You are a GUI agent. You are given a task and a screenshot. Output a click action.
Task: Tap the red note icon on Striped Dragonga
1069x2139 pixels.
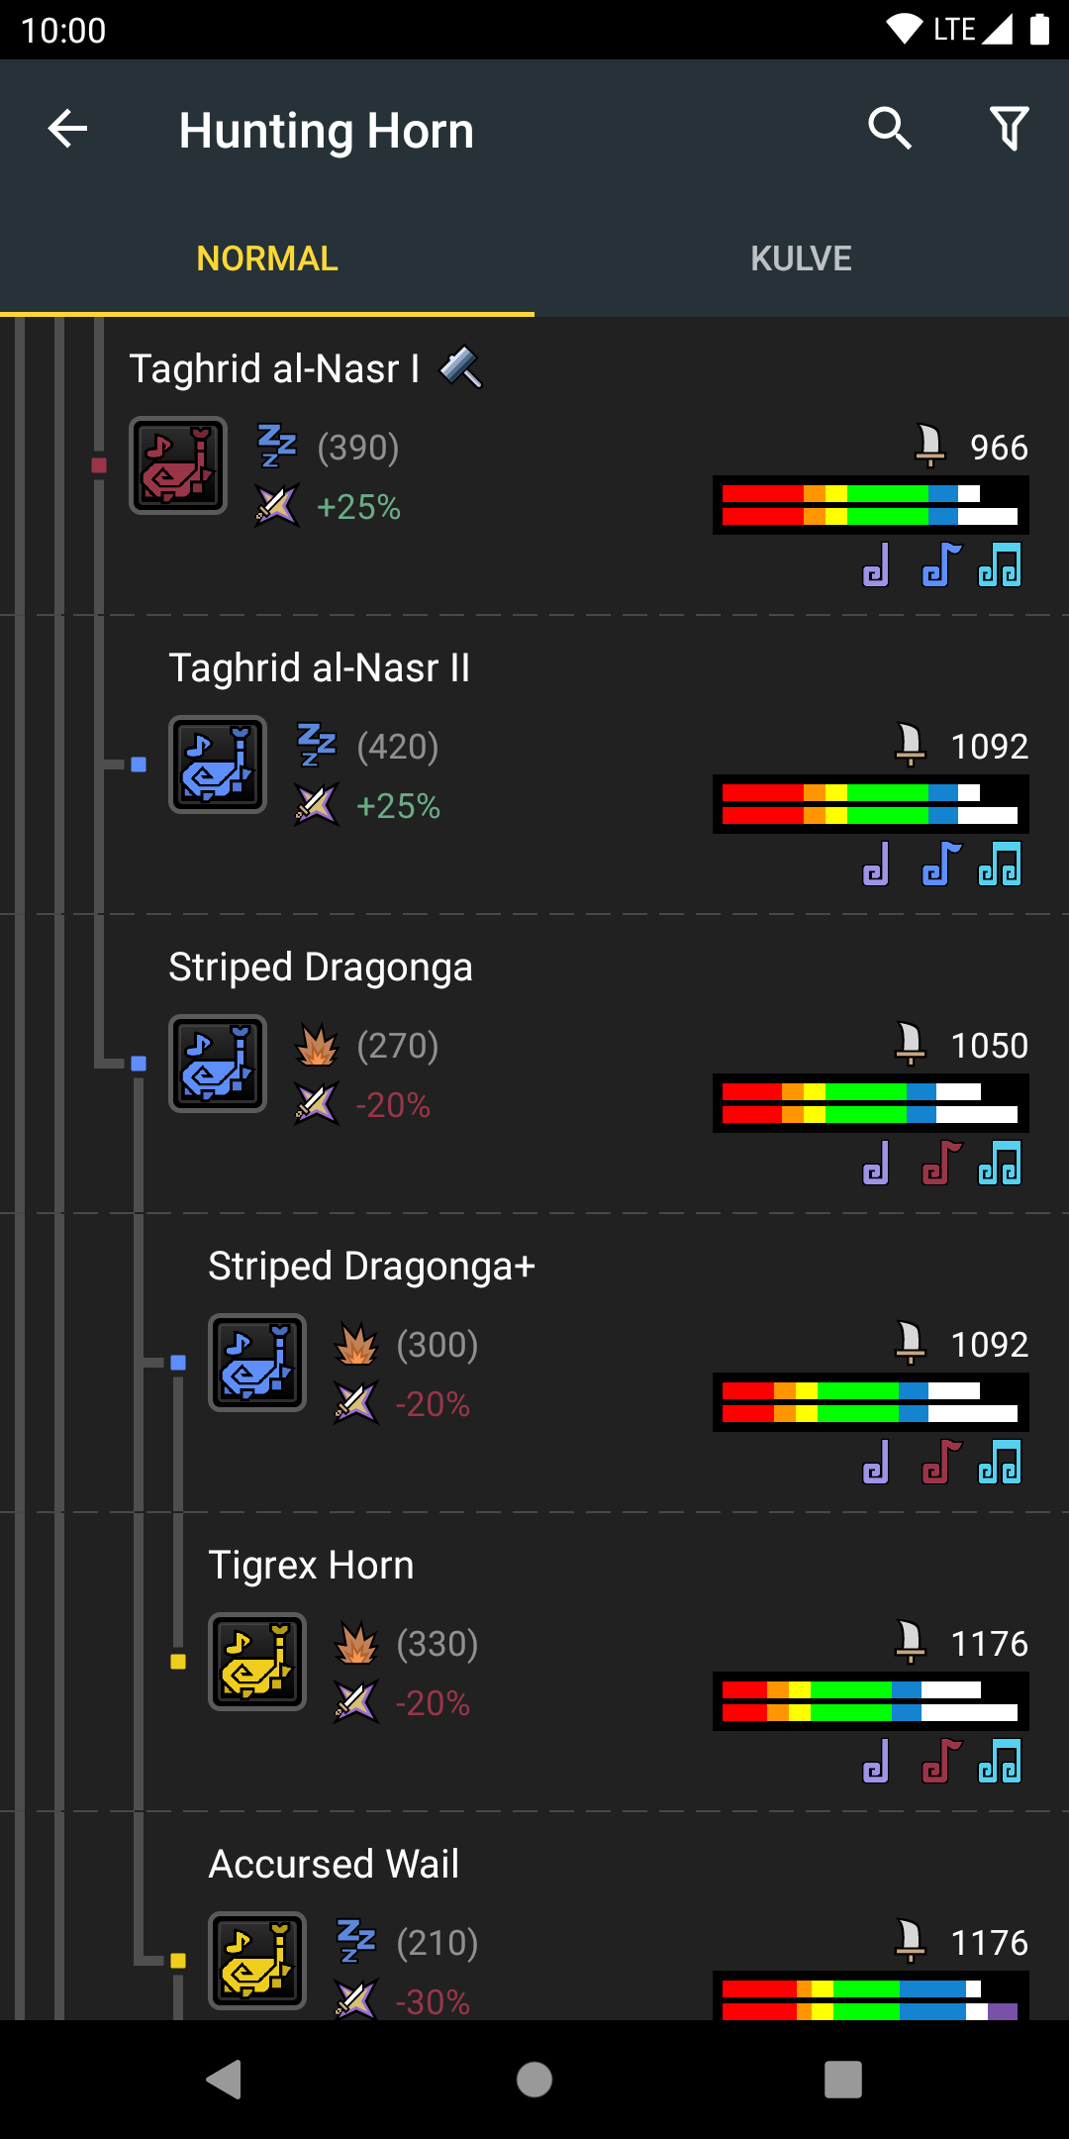941,1163
